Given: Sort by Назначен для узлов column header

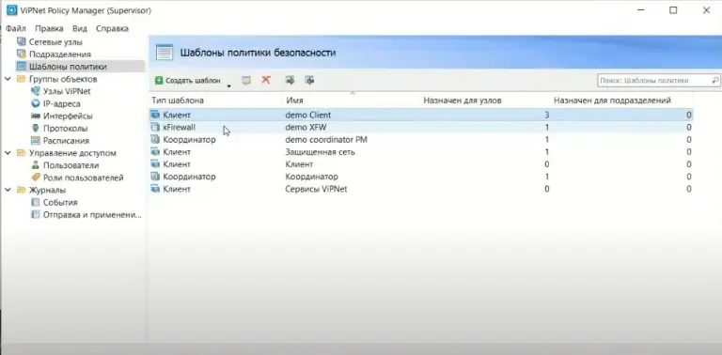Looking at the screenshot, I should point(463,100).
